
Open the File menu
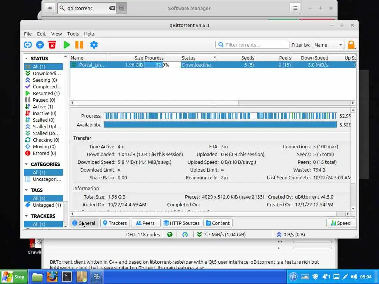(28, 34)
